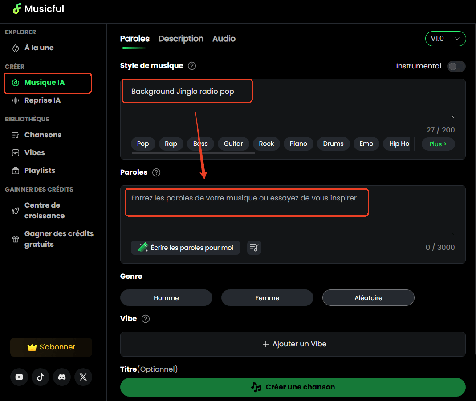
Task: Click the "S'abonner" button
Action: 51,347
